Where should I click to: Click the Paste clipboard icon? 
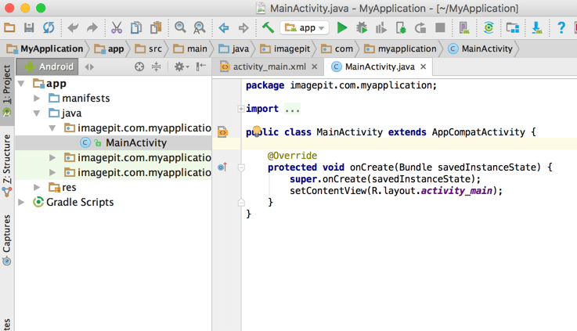coord(156,27)
